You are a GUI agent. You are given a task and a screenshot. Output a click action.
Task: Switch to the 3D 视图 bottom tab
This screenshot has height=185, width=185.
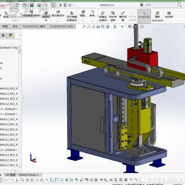pos(10,175)
